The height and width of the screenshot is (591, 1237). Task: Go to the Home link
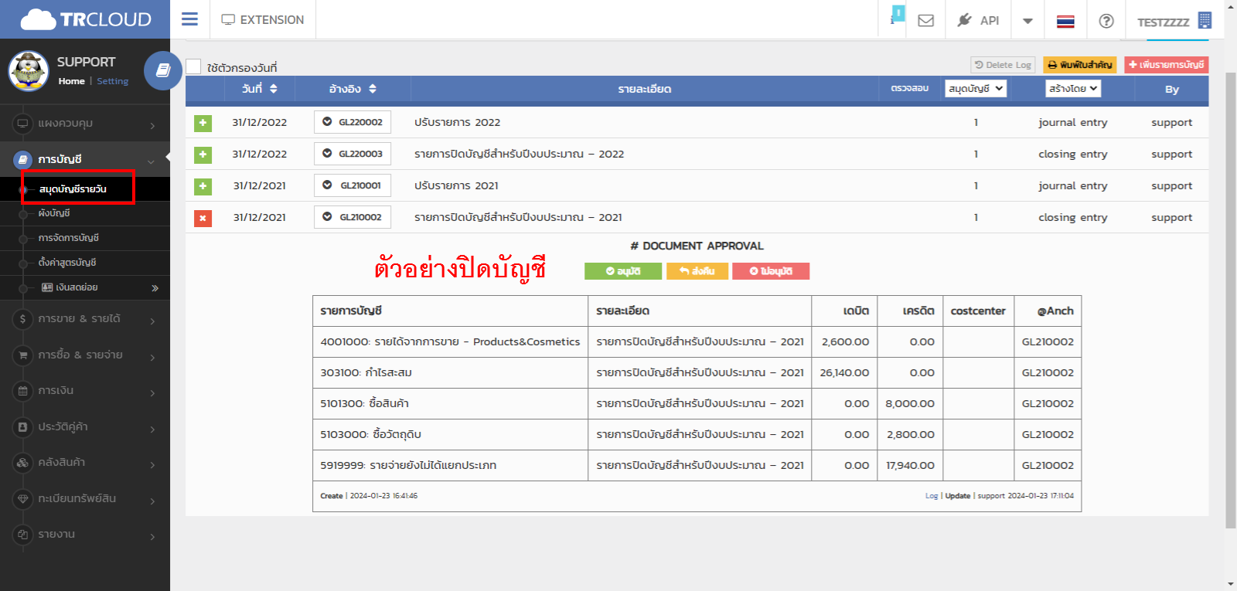71,81
